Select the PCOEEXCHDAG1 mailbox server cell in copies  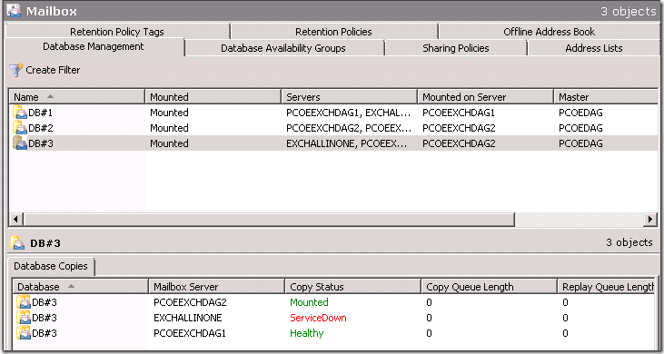point(190,333)
